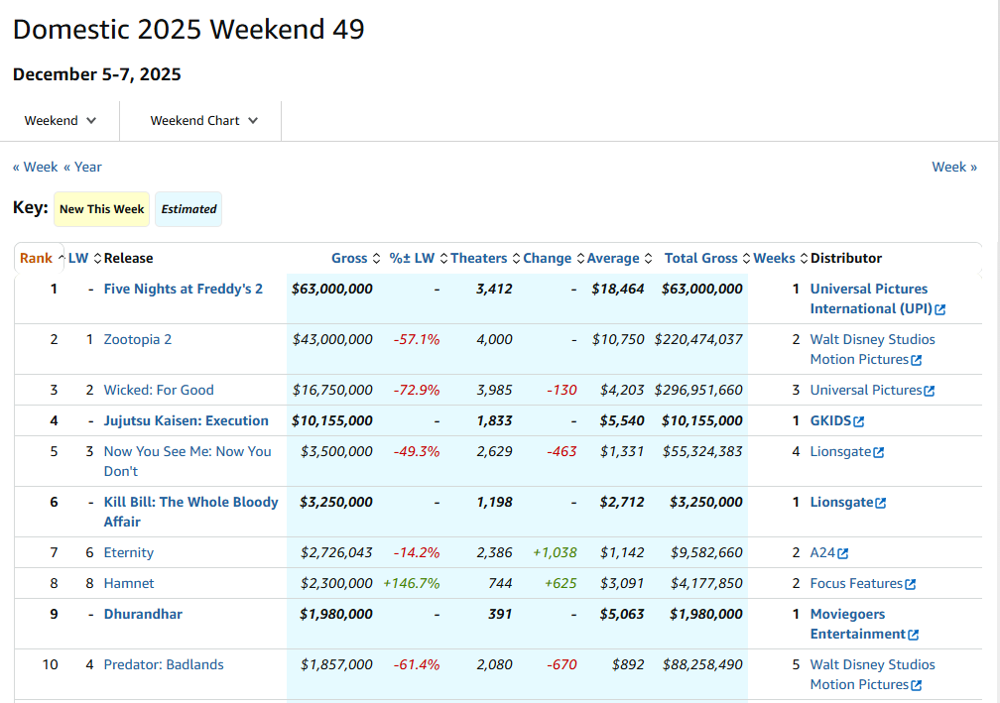Image resolution: width=1000 pixels, height=703 pixels.
Task: Sort by Theaters column header
Action: tap(478, 258)
